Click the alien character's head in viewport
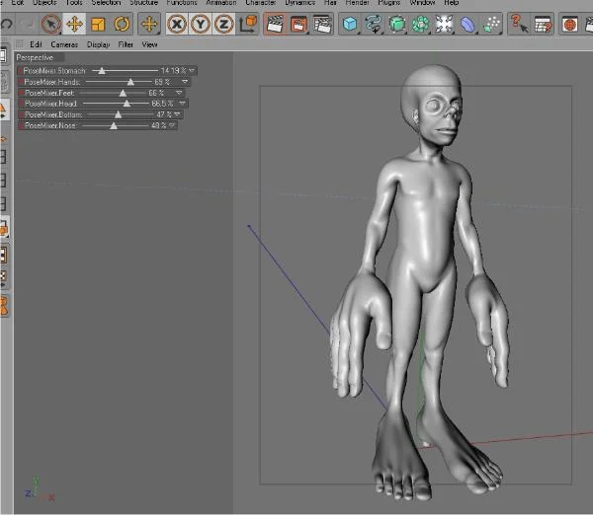The width and height of the screenshot is (593, 515). [432, 102]
